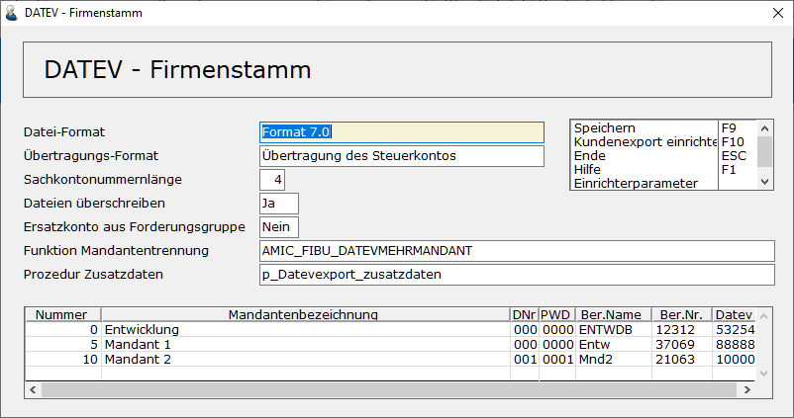Click the function list scroll up arrow
Viewport: 794px width, 418px height.
(x=764, y=128)
